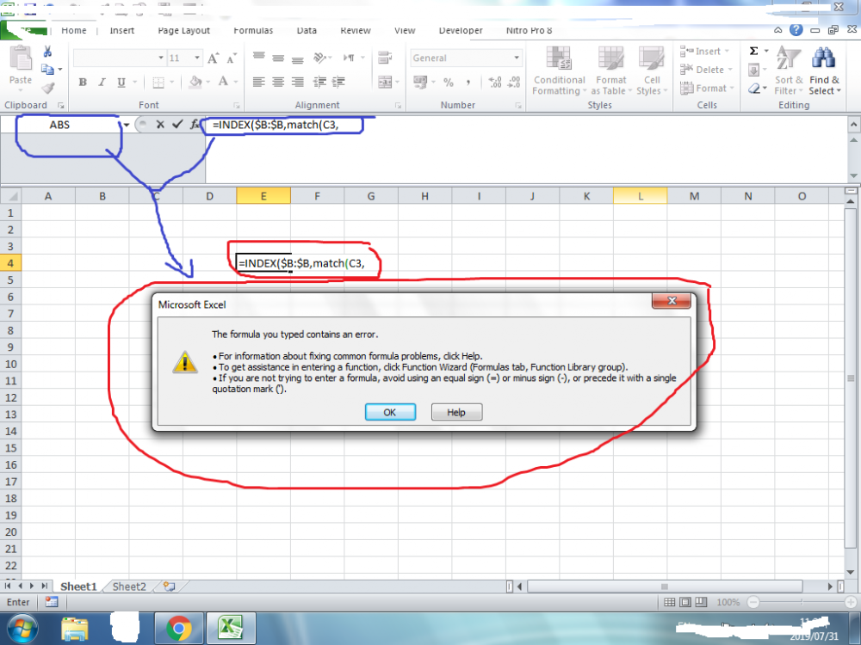861x645 pixels.
Task: Switch to the Insert tab
Action: (122, 31)
